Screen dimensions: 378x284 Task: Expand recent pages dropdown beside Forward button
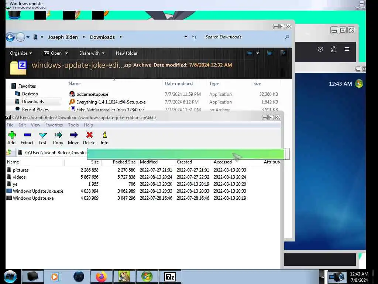click(28, 37)
